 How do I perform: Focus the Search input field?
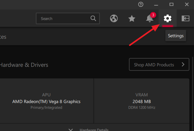tap(68, 18)
